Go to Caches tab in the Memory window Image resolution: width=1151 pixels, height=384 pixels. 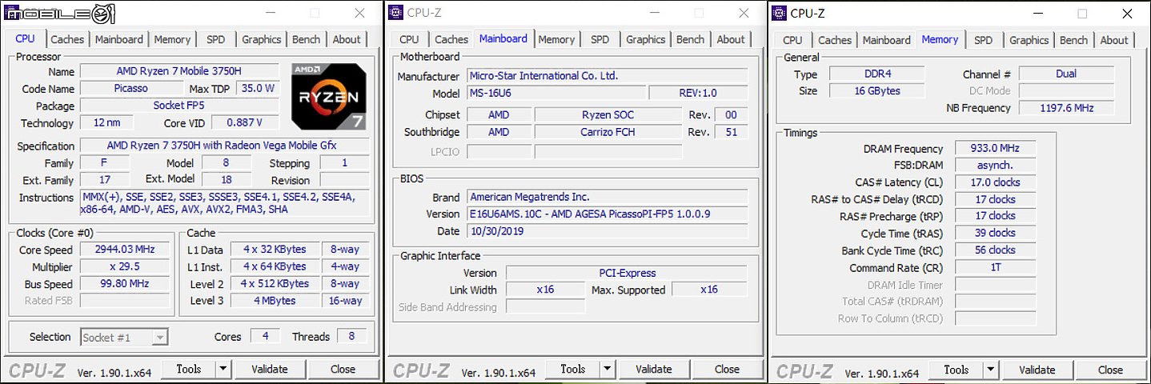835,40
